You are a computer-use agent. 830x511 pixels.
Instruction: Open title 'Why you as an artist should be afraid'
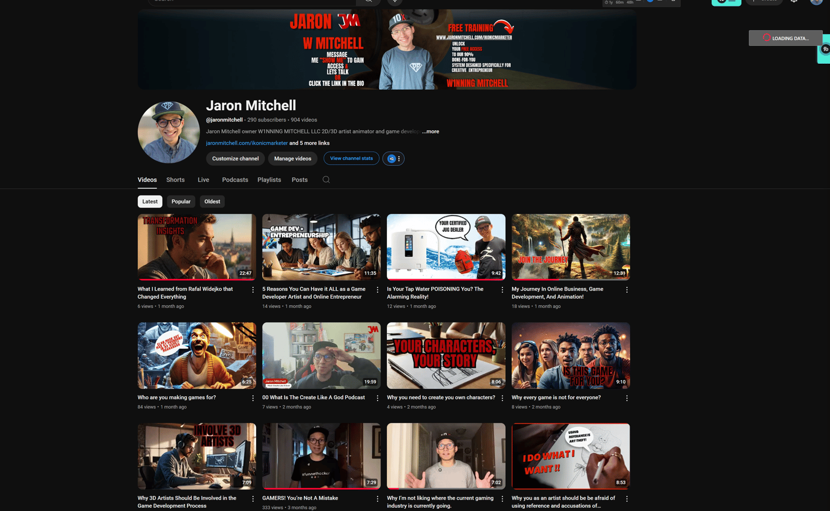pos(564,502)
